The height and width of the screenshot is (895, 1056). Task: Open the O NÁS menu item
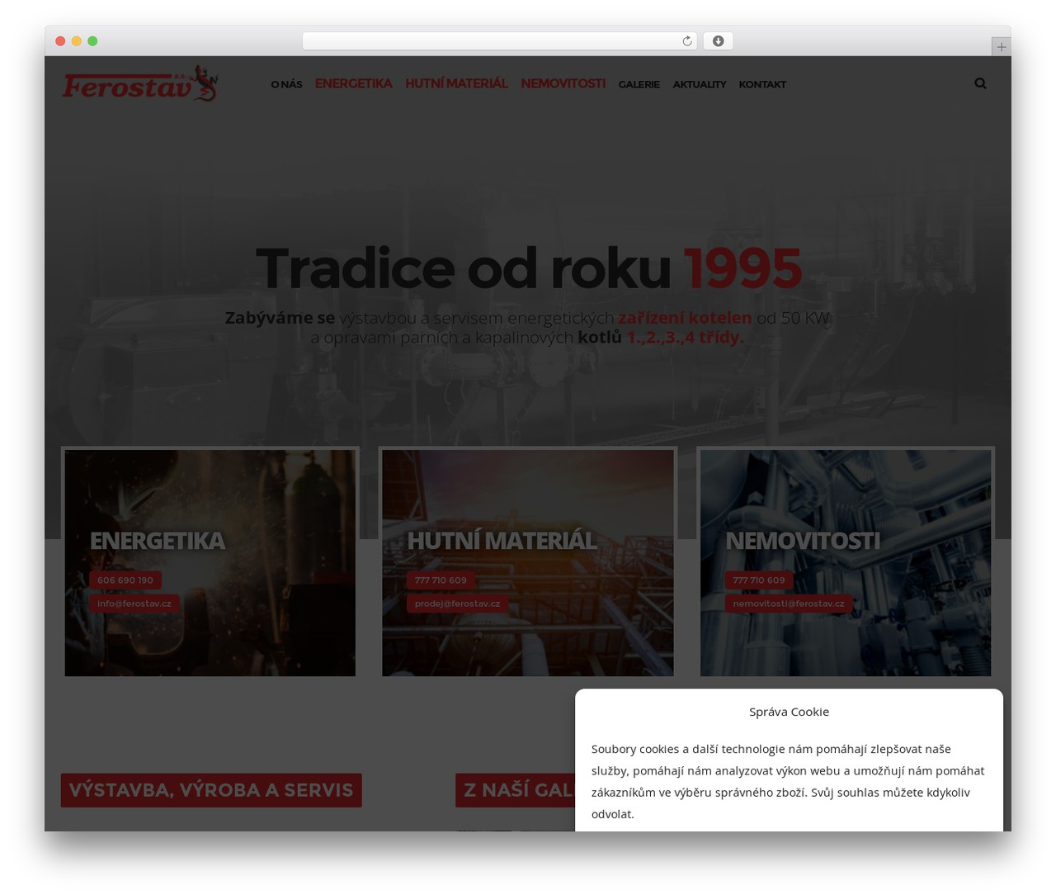(x=286, y=84)
